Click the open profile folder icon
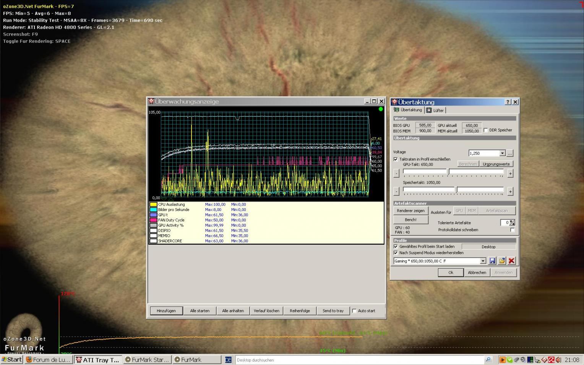 502,261
